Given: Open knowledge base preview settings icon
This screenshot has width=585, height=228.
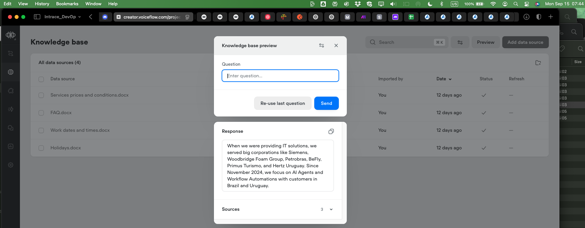Looking at the screenshot, I should [x=322, y=45].
